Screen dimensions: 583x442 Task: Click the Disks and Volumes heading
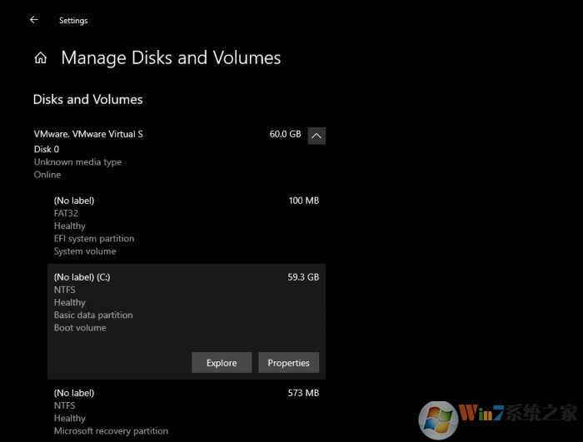tap(87, 99)
